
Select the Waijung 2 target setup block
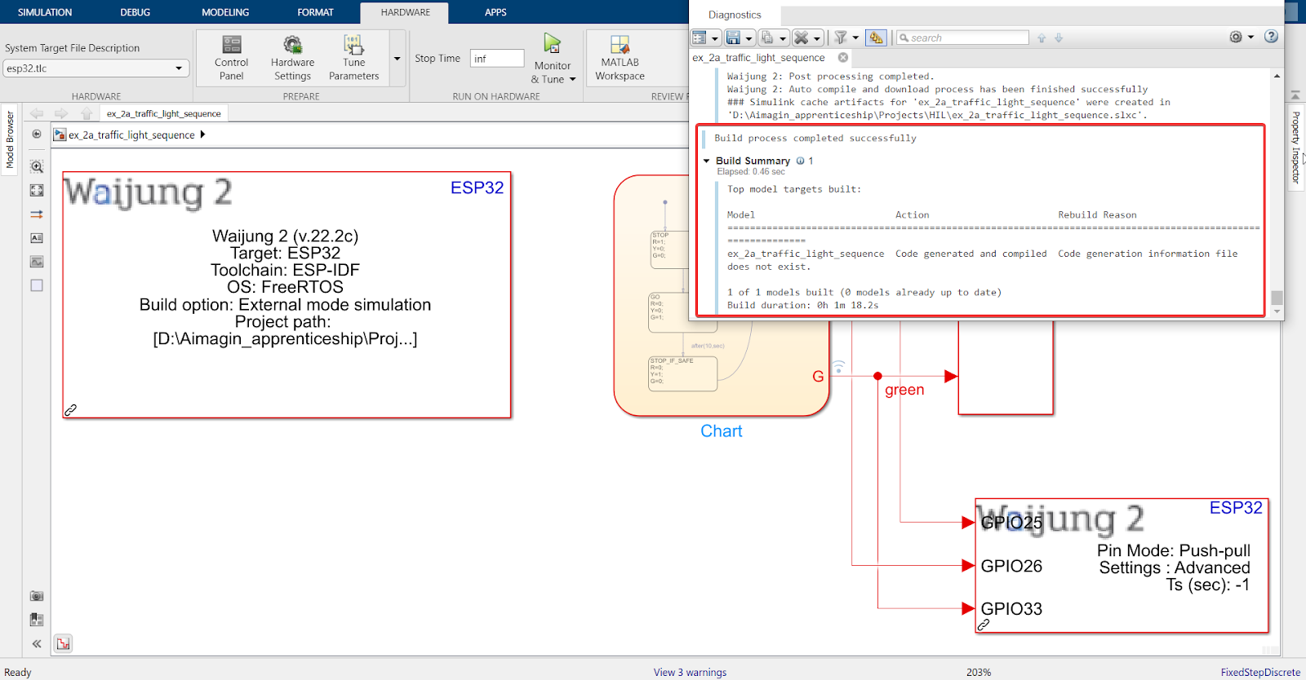point(287,295)
